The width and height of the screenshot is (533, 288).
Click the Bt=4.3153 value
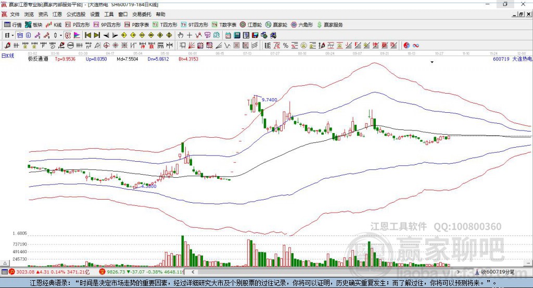(188, 59)
